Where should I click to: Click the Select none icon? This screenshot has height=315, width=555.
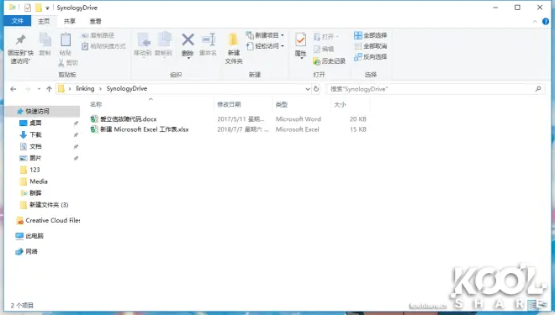358,46
